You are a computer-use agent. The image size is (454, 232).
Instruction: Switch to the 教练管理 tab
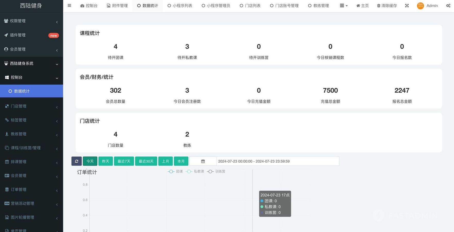coord(318,6)
